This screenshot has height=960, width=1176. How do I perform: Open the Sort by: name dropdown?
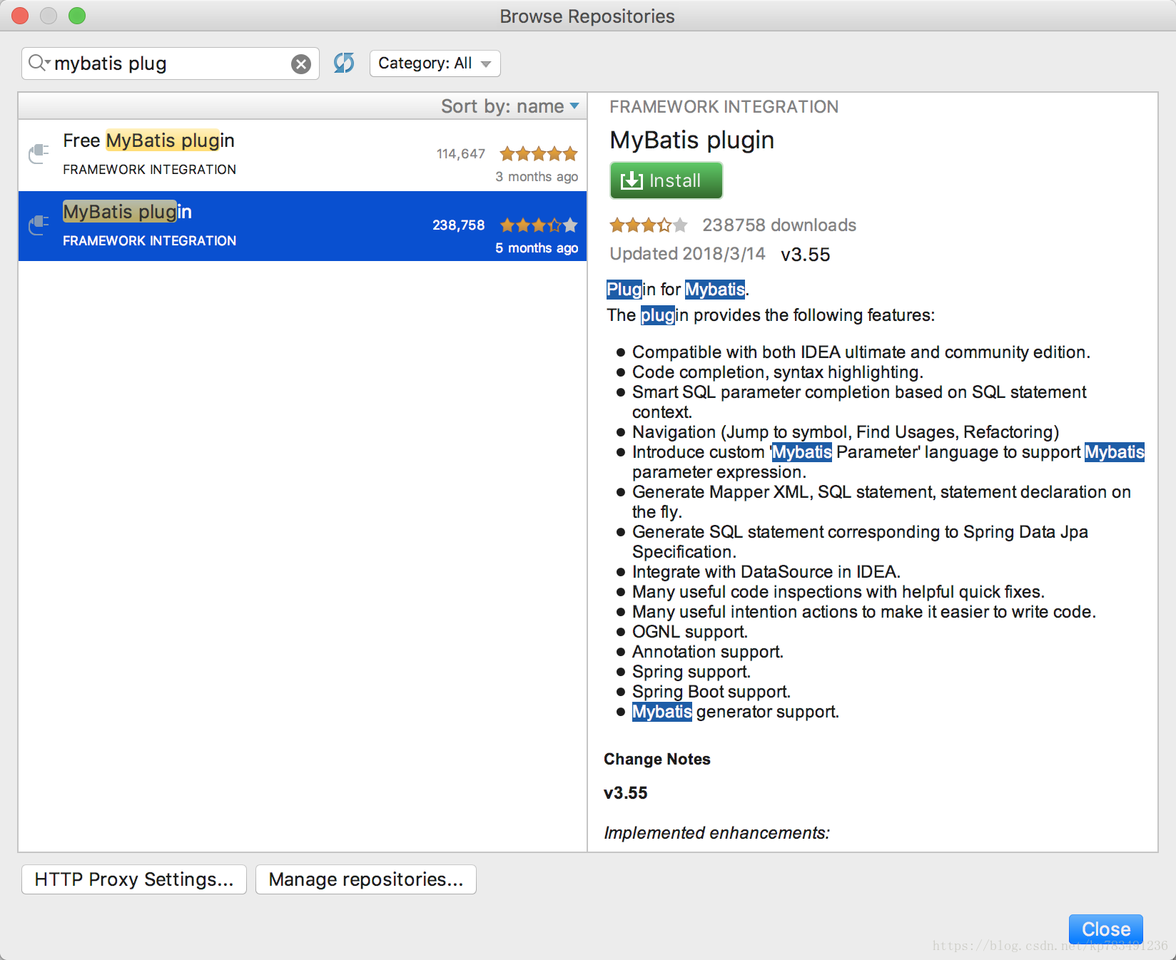(x=510, y=106)
